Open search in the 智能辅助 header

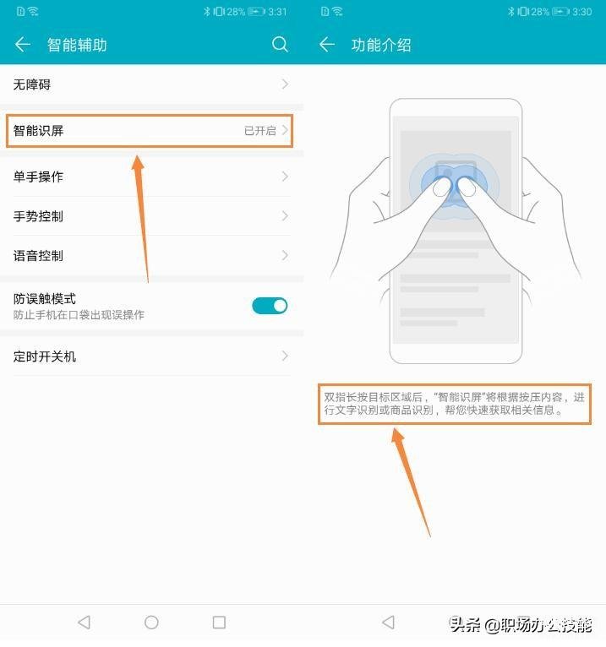280,44
